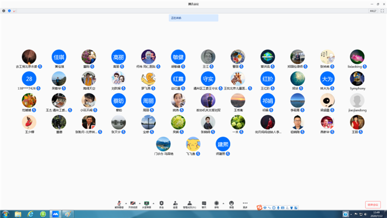Open the invite participants icon
387x218 pixels.
tap(175, 204)
